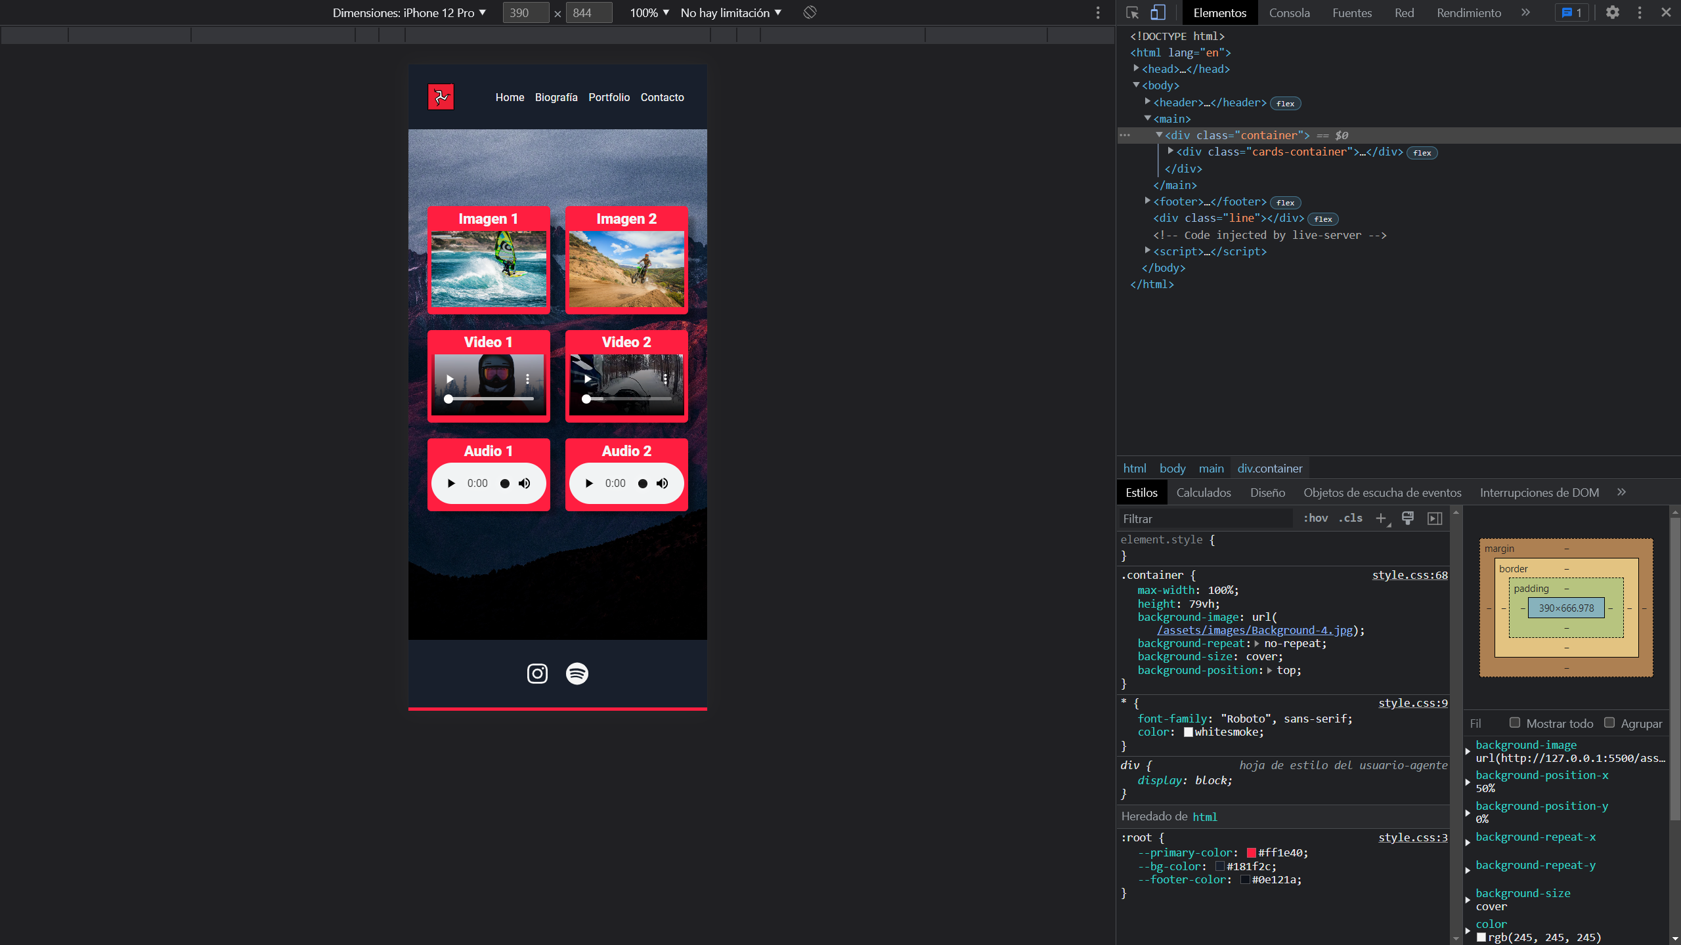Click Portfolio in page navigation

tap(609, 97)
